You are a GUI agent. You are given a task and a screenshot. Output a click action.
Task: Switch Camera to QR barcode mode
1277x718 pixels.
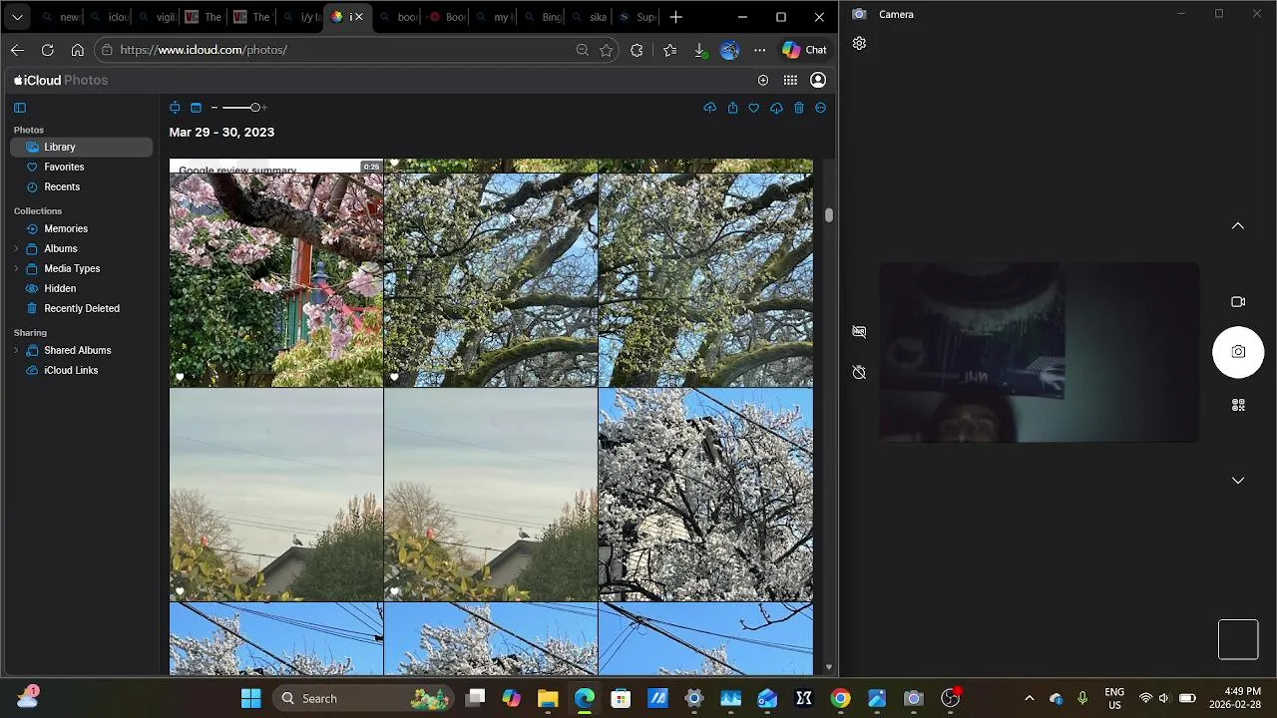point(1238,405)
